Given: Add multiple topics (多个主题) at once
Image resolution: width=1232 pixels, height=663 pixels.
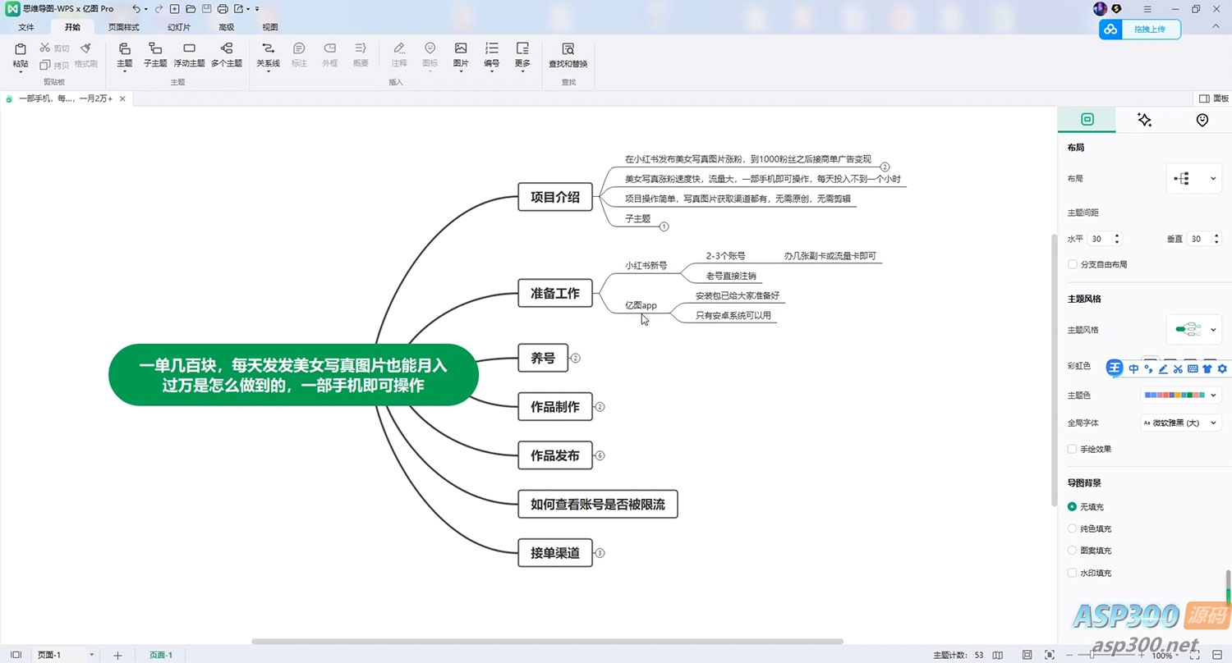Looking at the screenshot, I should click(x=227, y=54).
